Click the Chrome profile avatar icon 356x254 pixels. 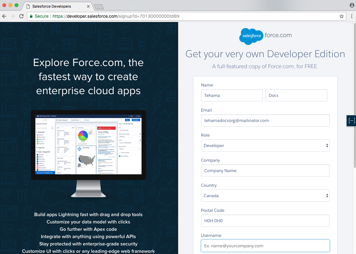tap(352, 5)
